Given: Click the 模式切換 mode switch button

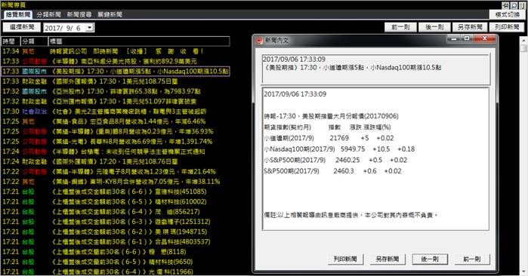Looking at the screenshot, I should point(507,14).
